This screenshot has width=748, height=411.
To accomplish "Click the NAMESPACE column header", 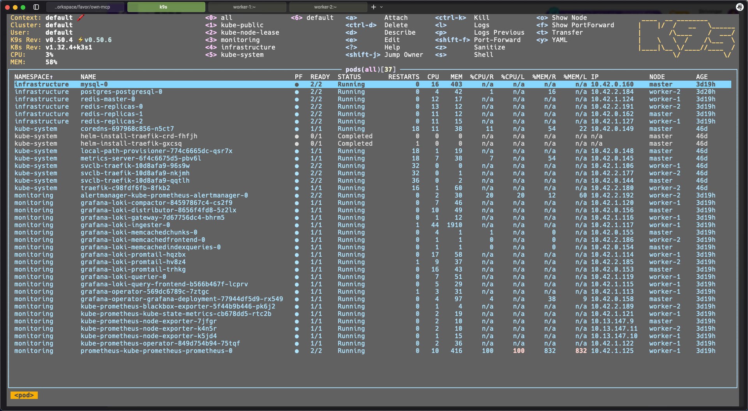I will pos(34,77).
